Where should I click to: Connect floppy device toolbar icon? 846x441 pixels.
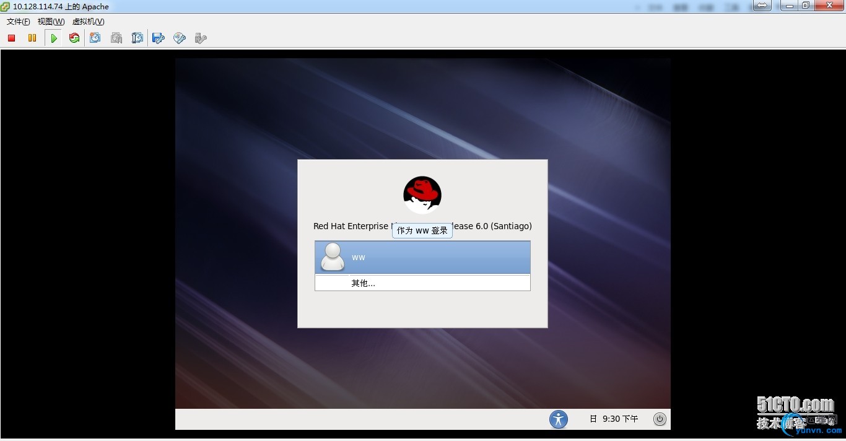[158, 38]
